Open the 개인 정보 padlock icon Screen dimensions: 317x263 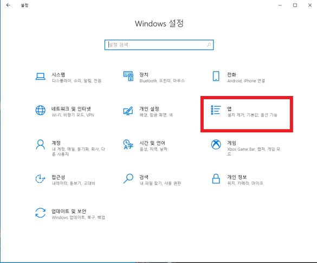coord(216,178)
